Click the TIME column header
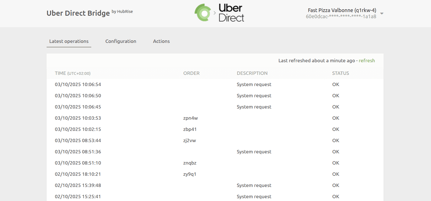The width and height of the screenshot is (431, 201). pyautogui.click(x=61, y=73)
